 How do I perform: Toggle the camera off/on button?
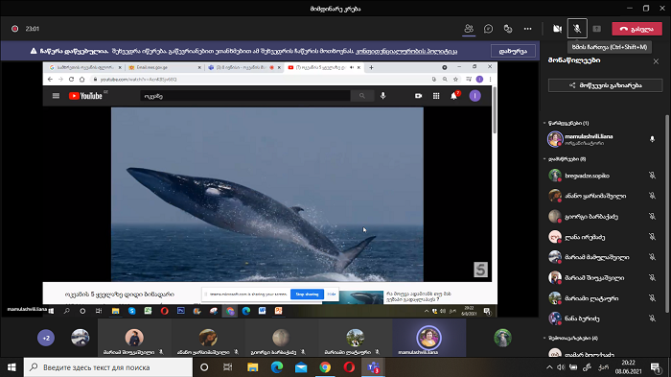coord(557,29)
